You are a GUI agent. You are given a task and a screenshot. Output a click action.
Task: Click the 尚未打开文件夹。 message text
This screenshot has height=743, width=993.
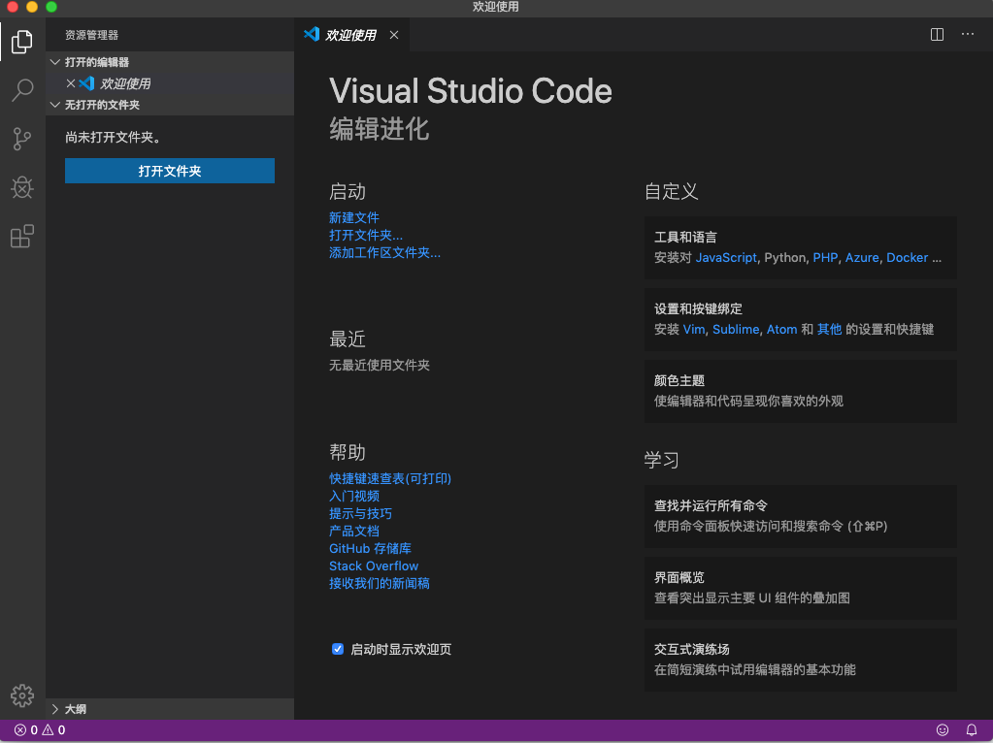point(113,138)
